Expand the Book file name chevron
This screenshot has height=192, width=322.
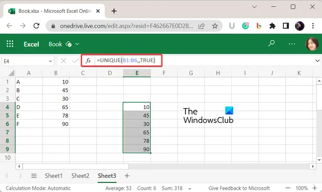tap(77, 44)
